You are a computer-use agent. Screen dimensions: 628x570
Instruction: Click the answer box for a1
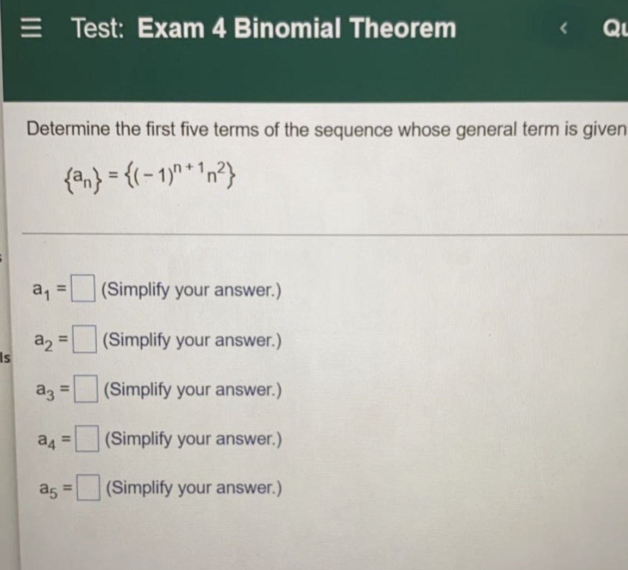82,288
